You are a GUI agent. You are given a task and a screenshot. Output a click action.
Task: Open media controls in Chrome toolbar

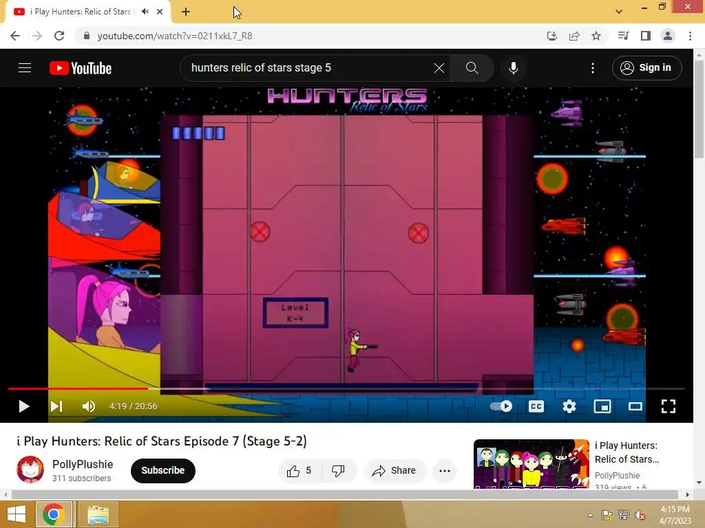point(623,36)
